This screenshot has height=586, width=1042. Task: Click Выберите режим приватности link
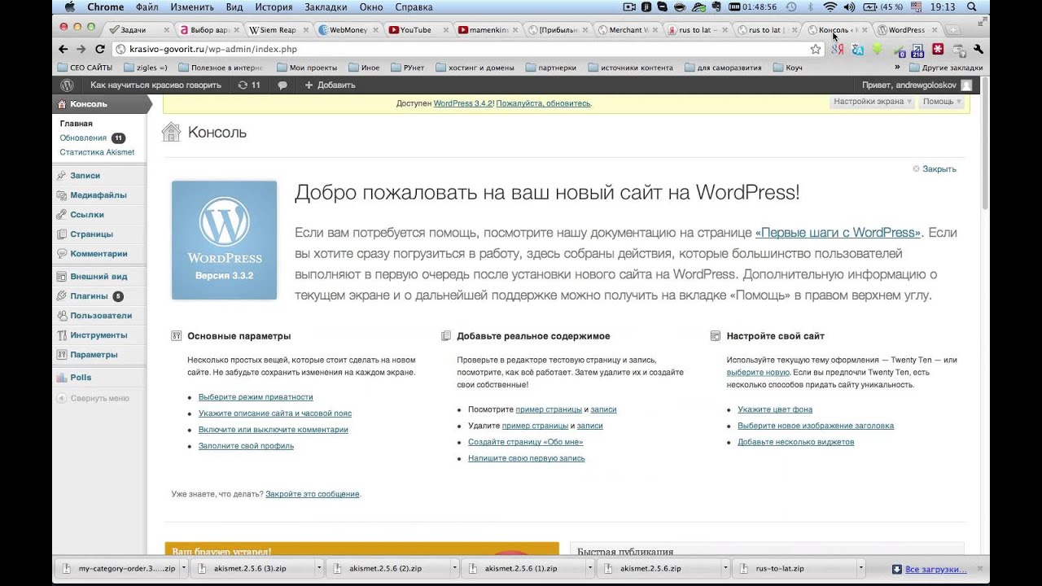256,397
